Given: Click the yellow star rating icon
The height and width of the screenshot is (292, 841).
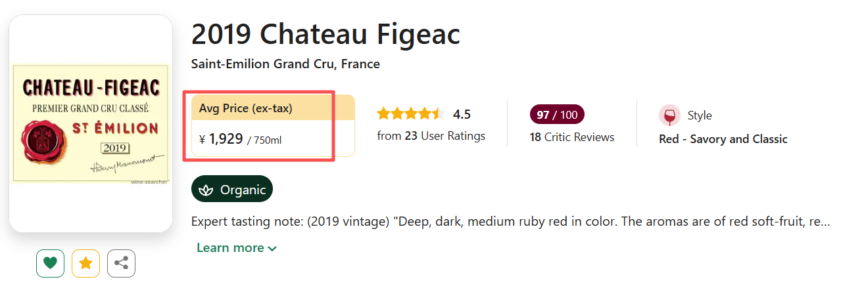Looking at the screenshot, I should pyautogui.click(x=85, y=263).
